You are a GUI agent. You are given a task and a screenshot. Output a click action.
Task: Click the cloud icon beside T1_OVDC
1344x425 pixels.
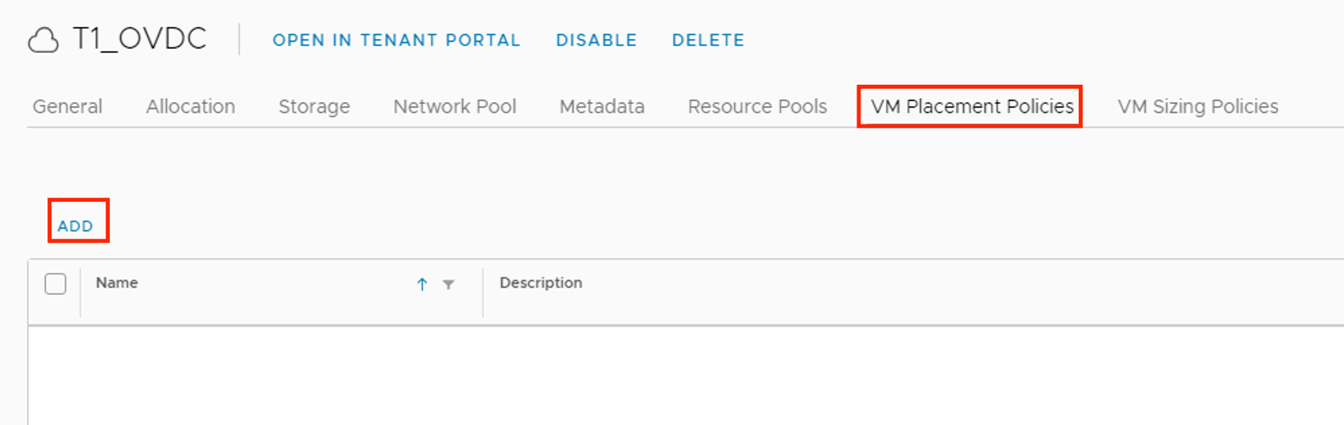tap(43, 40)
